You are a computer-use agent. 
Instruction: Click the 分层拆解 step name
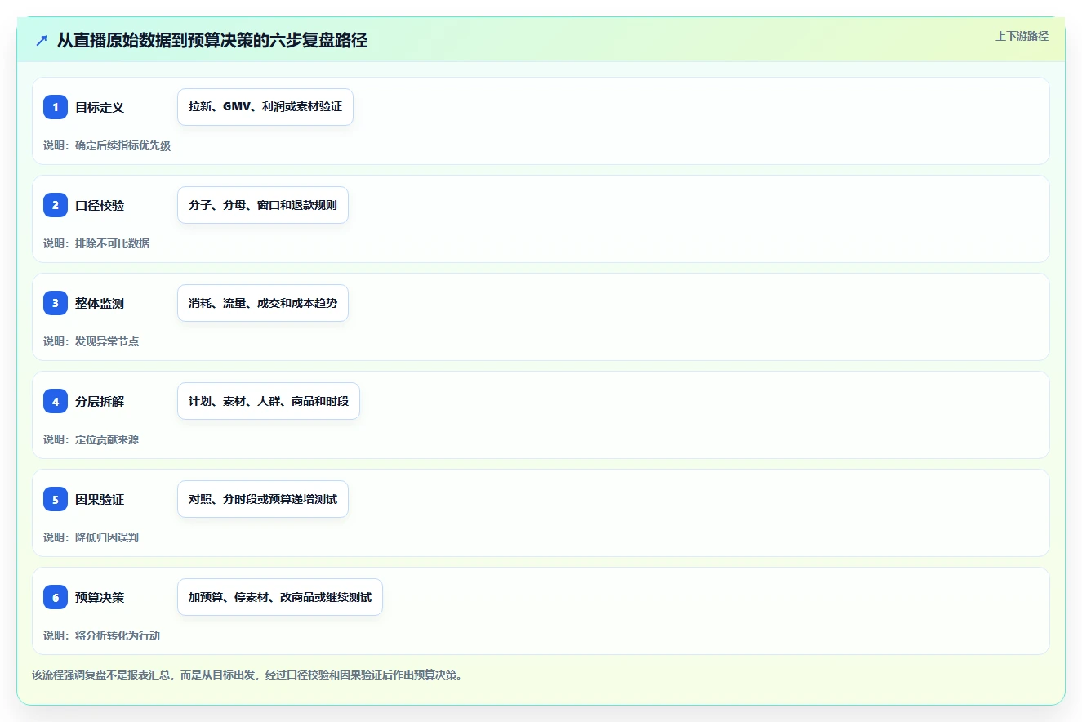100,401
